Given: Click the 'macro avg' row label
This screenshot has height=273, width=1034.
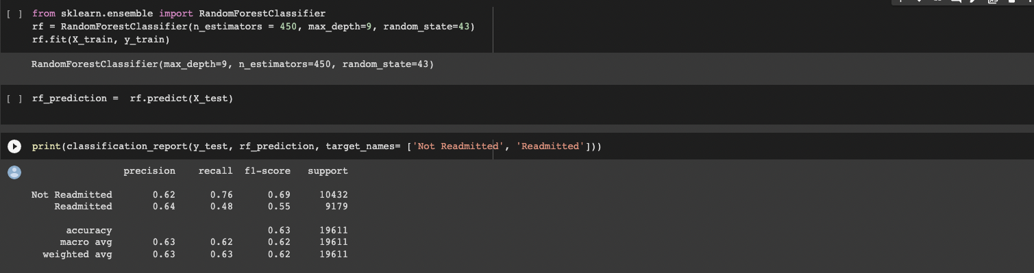Looking at the screenshot, I should [86, 242].
